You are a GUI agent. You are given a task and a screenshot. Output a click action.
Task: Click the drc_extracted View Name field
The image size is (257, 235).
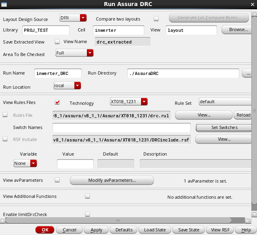click(x=122, y=42)
